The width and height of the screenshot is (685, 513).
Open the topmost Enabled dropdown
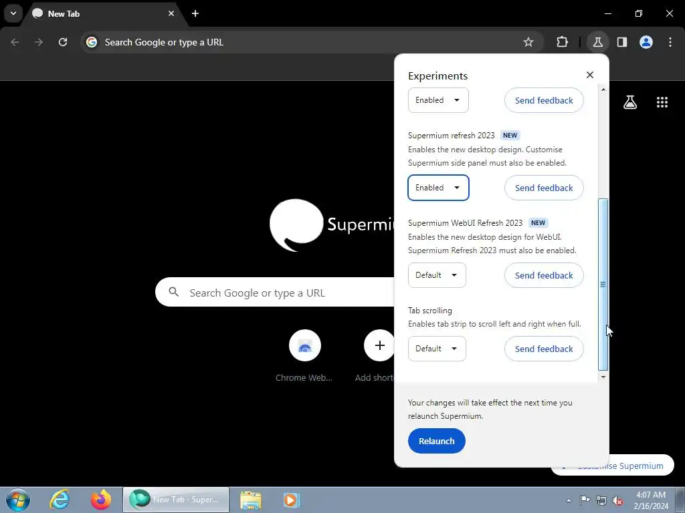pyautogui.click(x=438, y=100)
